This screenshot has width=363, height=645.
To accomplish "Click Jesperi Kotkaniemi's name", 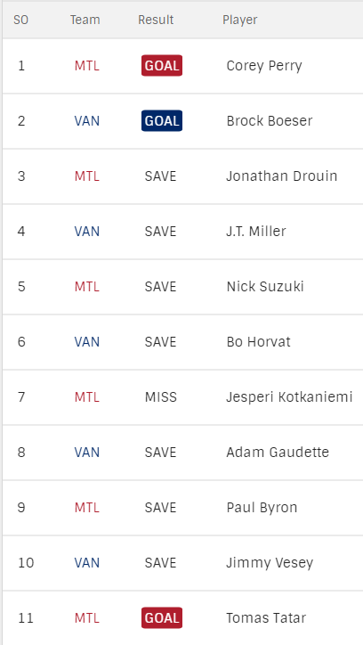I will (x=289, y=397).
